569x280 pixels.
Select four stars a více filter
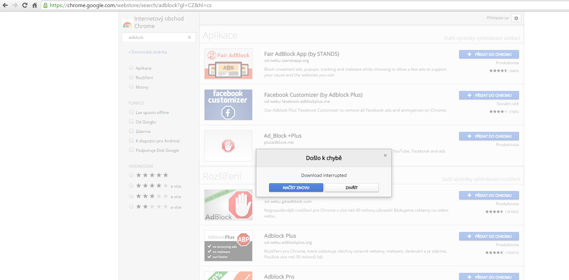point(131,186)
